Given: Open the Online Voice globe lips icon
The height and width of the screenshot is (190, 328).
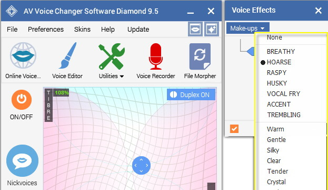Looking at the screenshot, I should click(x=23, y=55).
